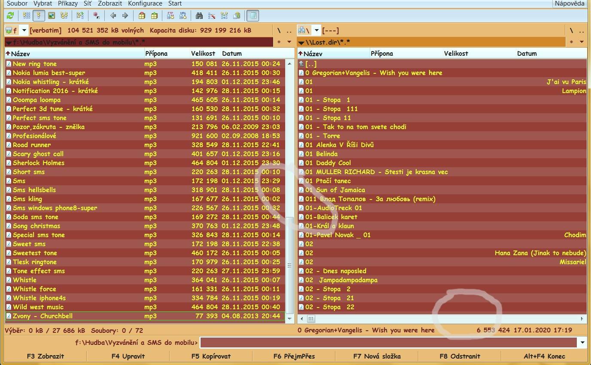Screen dimensions: 591x365
Task: Click right panel network drive icon
Action: [x=304, y=30]
